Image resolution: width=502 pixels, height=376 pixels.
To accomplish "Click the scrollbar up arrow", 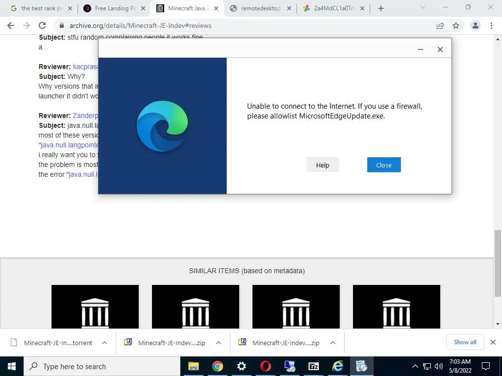I will (498, 39).
